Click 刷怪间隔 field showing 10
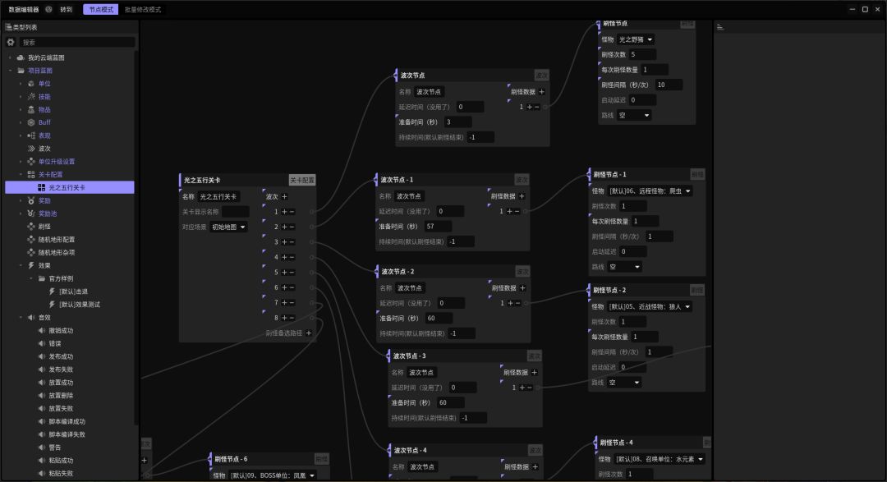 pyautogui.click(x=669, y=85)
